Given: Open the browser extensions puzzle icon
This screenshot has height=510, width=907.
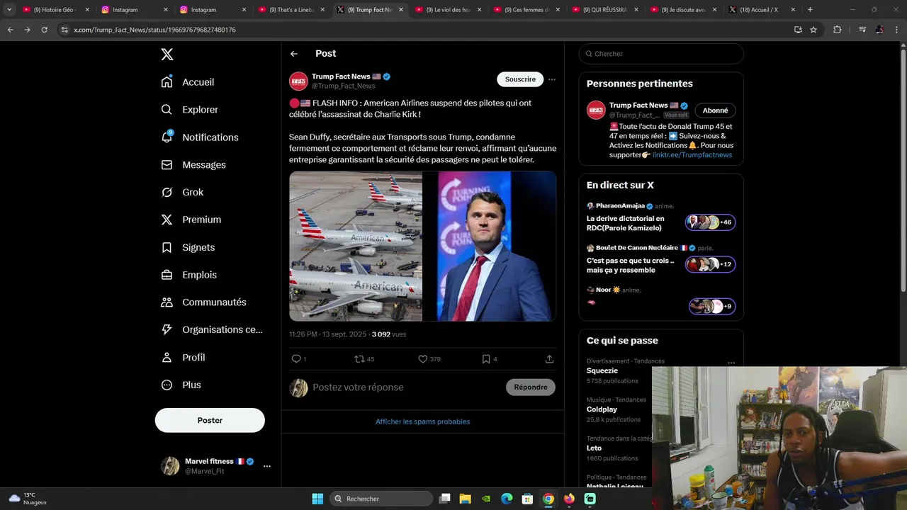Looking at the screenshot, I should [x=838, y=30].
